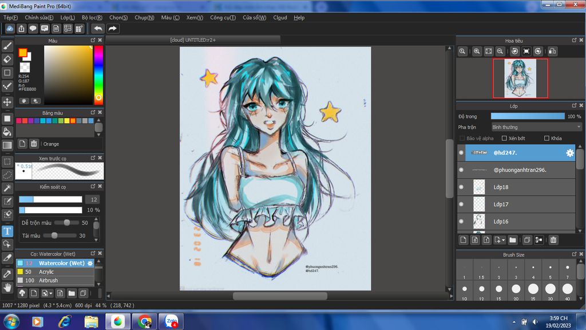The height and width of the screenshot is (330, 586).
Task: Enable the Khóa lock checkbox
Action: click(547, 138)
